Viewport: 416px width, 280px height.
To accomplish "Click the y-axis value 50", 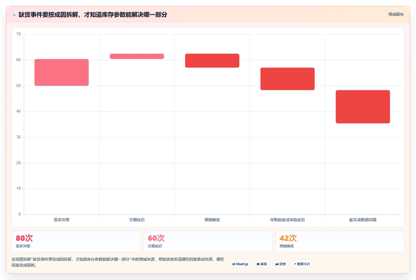I will 18,86.
